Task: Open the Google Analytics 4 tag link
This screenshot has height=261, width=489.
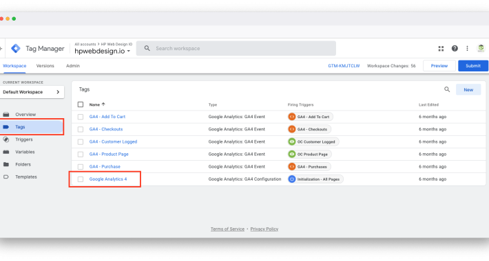Action: tap(108, 179)
